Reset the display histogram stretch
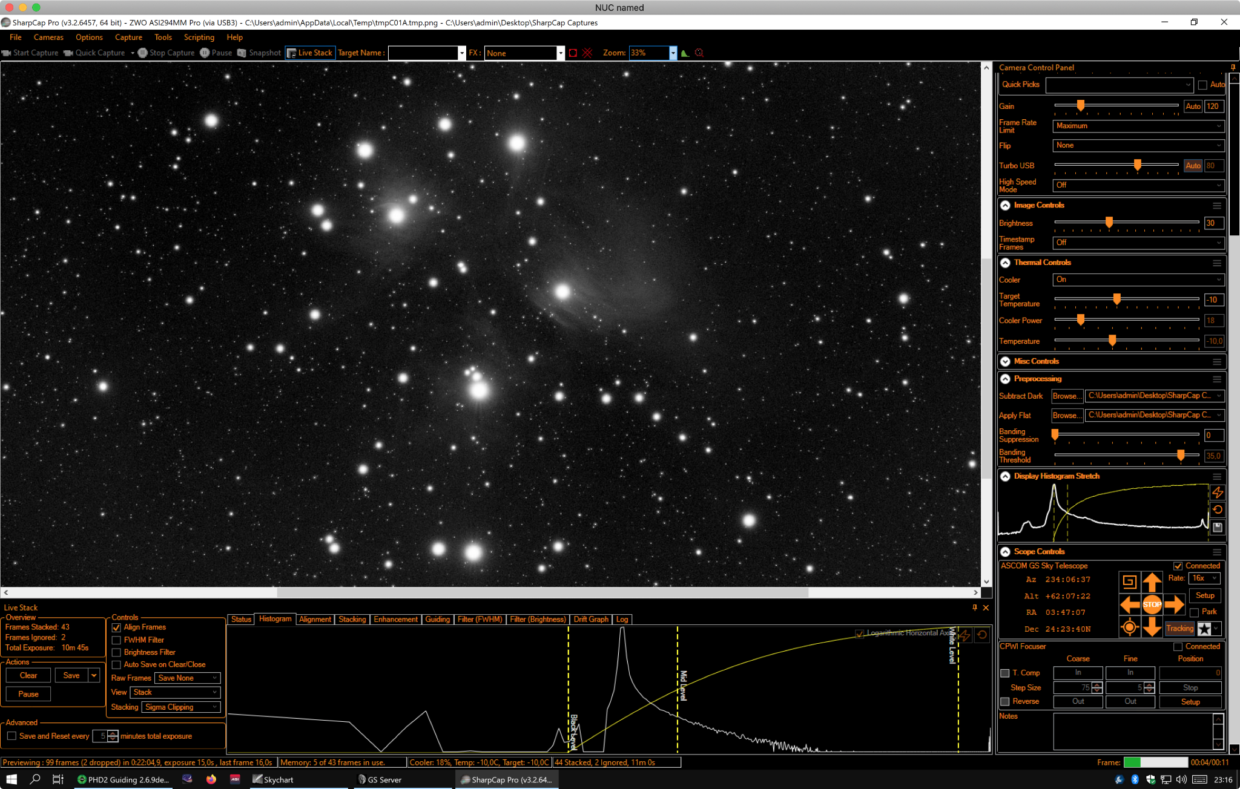The width and height of the screenshot is (1240, 789). tap(1218, 509)
